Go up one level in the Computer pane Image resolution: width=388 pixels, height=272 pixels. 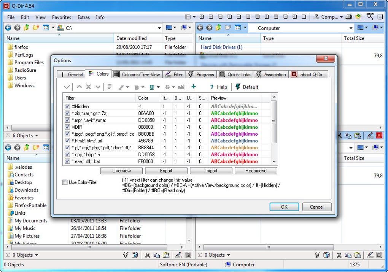tap(218, 28)
